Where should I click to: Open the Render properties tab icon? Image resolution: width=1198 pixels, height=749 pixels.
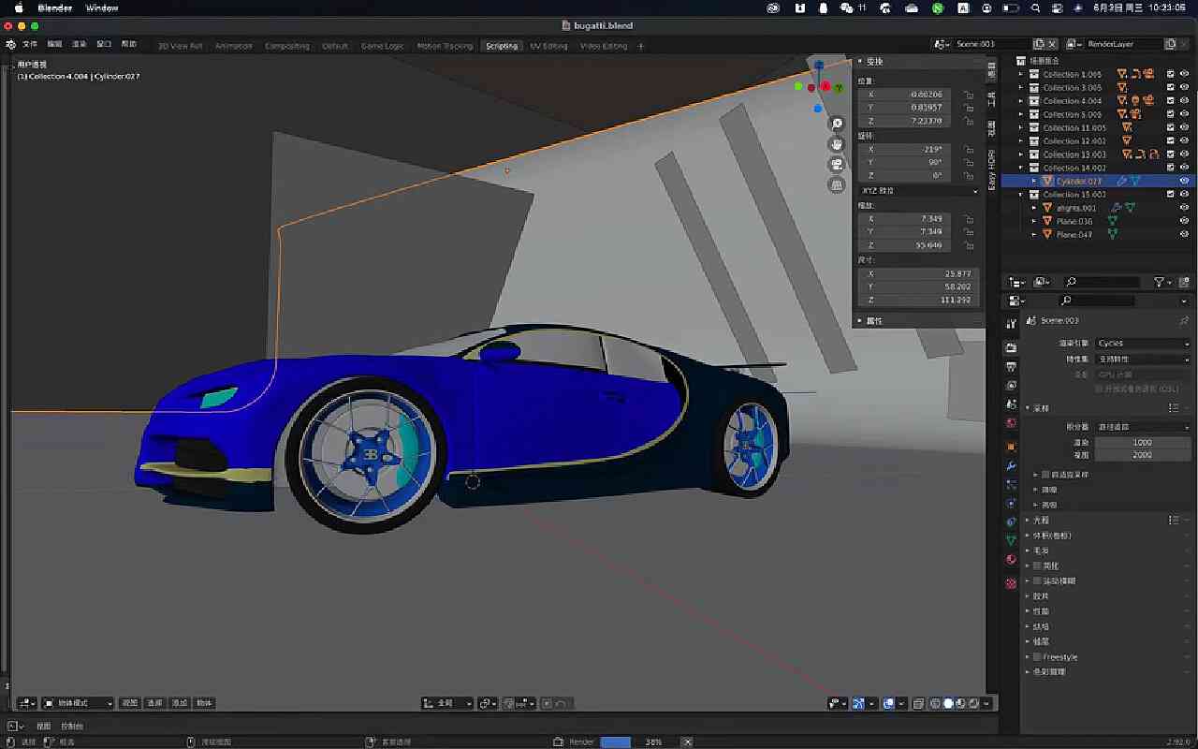[x=1011, y=347]
